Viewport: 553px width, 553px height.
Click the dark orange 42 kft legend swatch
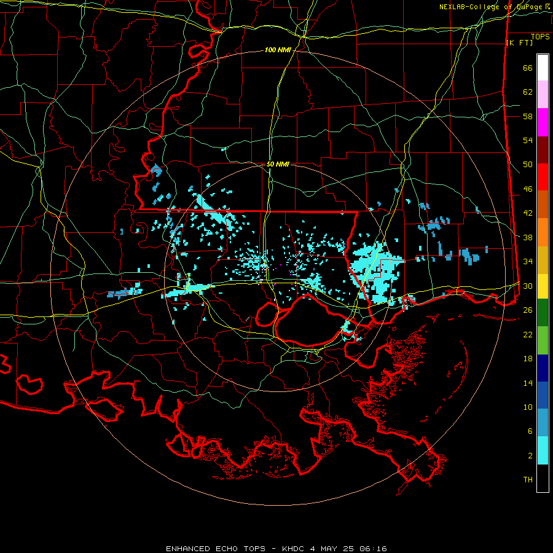(x=543, y=205)
